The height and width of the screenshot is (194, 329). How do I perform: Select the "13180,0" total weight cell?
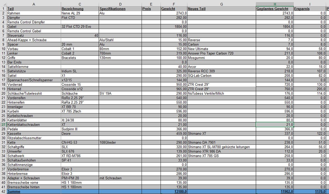(174, 191)
